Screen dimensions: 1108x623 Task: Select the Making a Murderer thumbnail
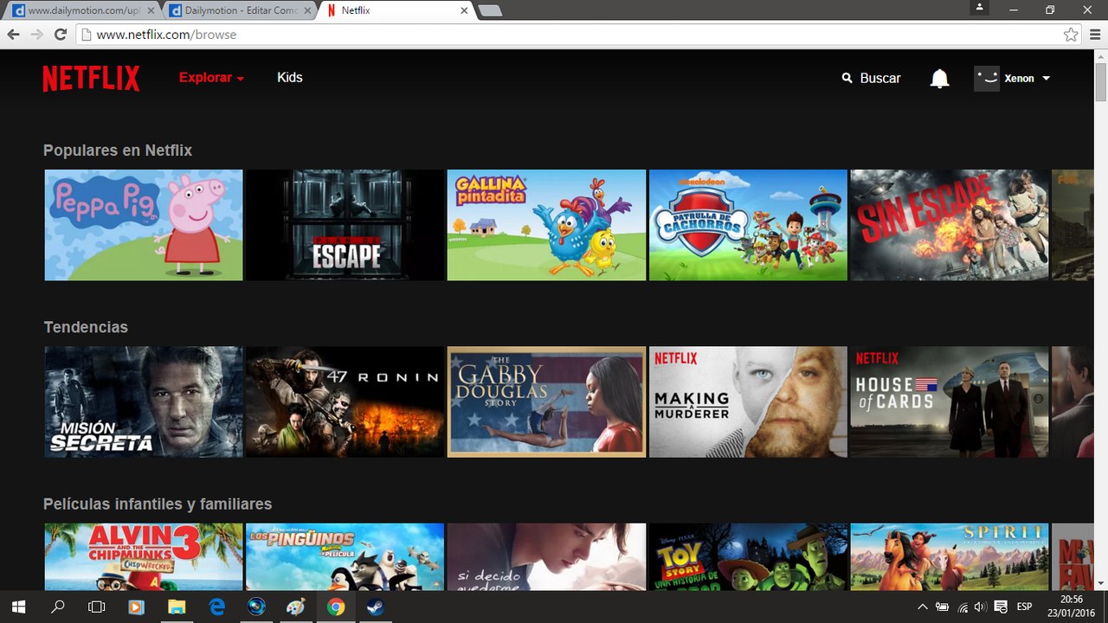point(749,402)
